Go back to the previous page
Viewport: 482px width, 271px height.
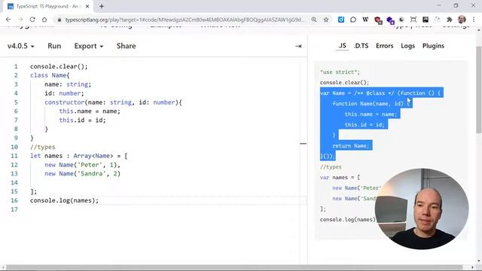click(x=8, y=20)
